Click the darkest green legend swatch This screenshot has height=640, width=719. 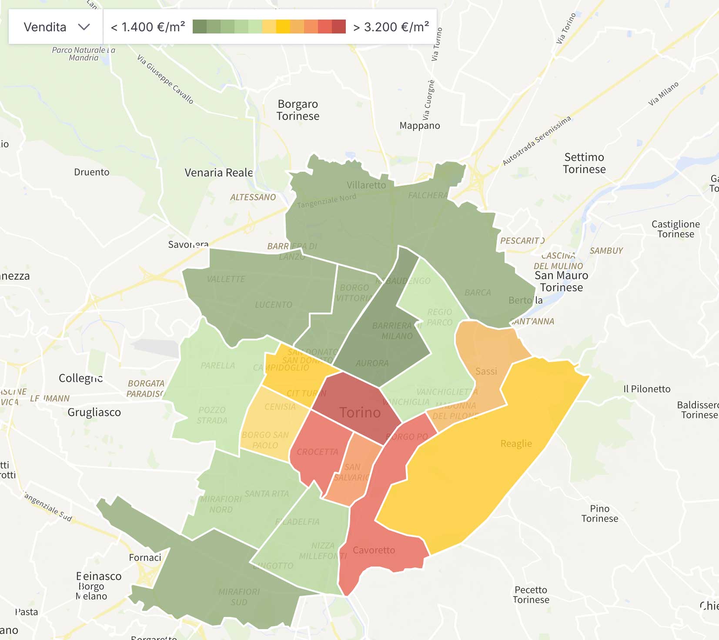coord(200,27)
